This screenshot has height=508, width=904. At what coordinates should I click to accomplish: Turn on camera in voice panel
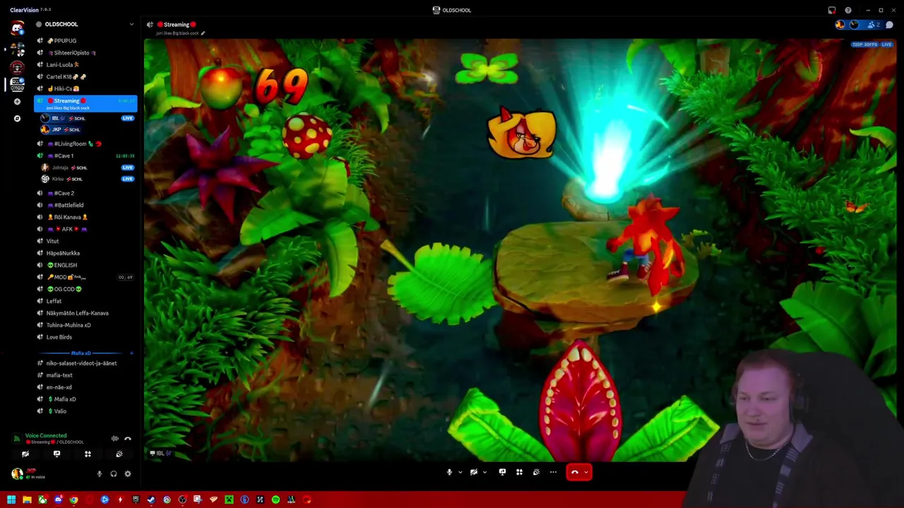[25, 454]
